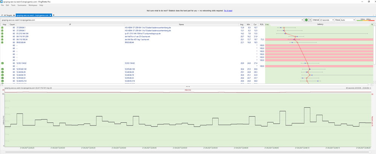This screenshot has height=154, width=376.
Task: Select hop 13 green circle icon
Action: (x=2, y=63)
